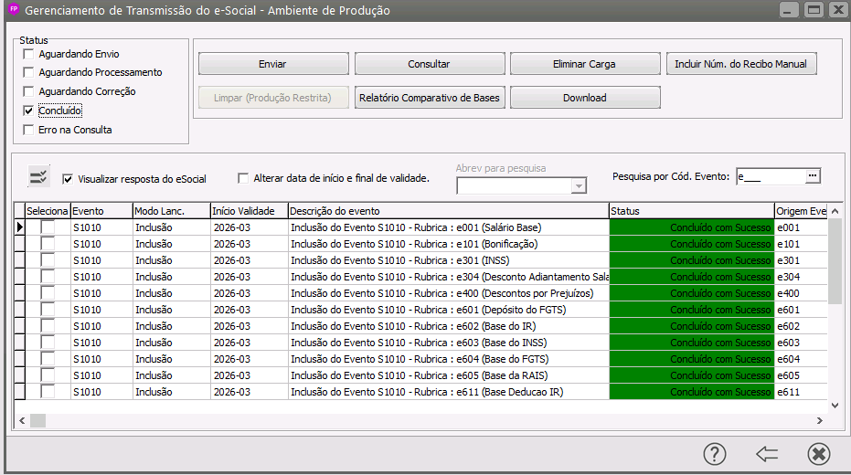Screen dimensions: 851x475
Task: Click the help question mark icon
Action: pyautogui.click(x=714, y=454)
